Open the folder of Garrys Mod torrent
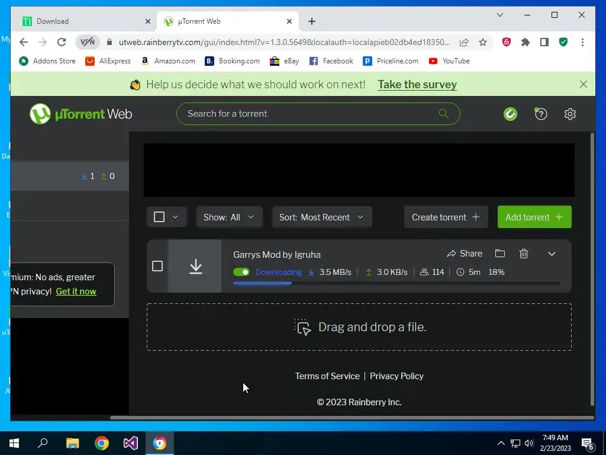 coord(499,254)
